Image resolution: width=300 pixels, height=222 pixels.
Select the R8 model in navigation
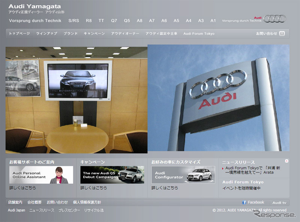(88, 21)
